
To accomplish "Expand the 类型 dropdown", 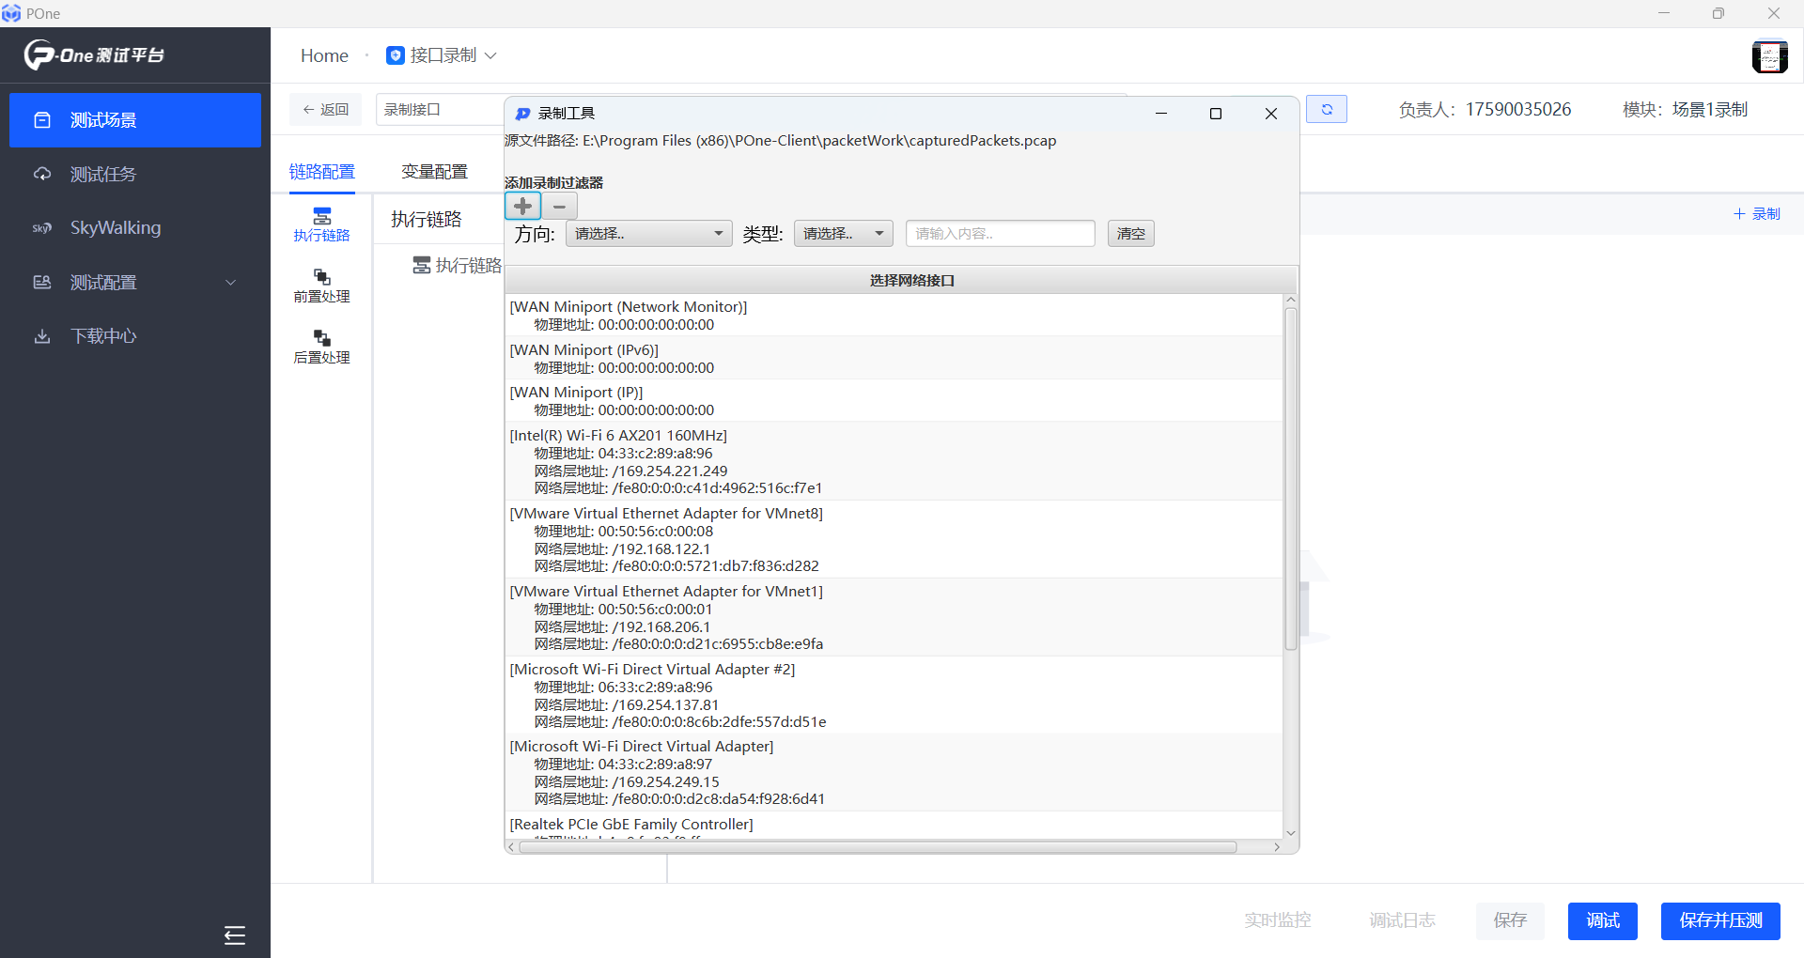I will (x=843, y=234).
